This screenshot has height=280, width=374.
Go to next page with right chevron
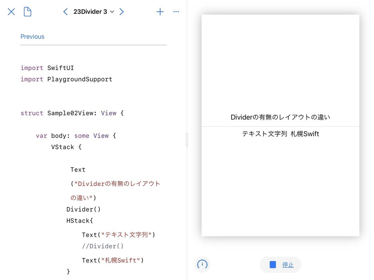[x=122, y=12]
